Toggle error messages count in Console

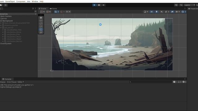tap(184, 82)
